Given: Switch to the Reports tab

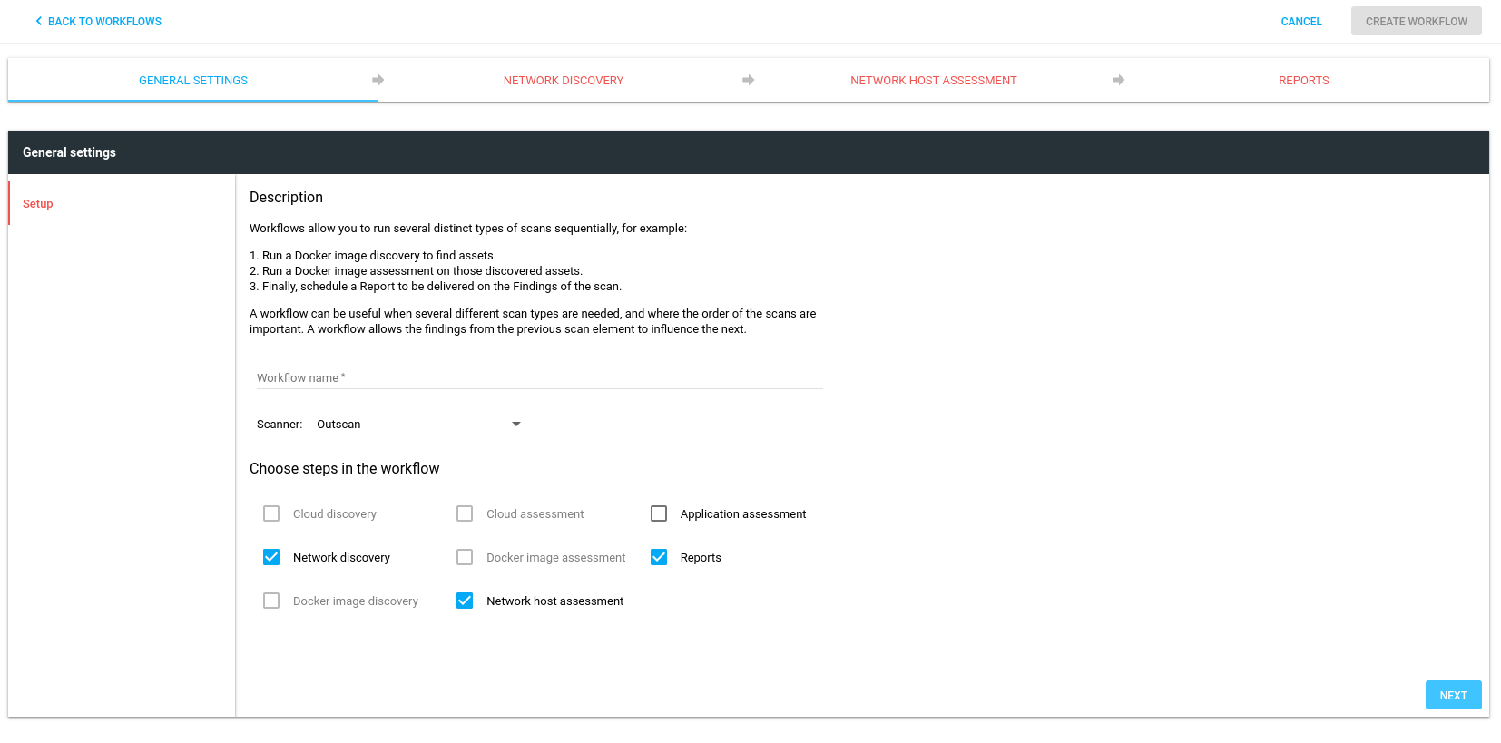Looking at the screenshot, I should [1304, 81].
